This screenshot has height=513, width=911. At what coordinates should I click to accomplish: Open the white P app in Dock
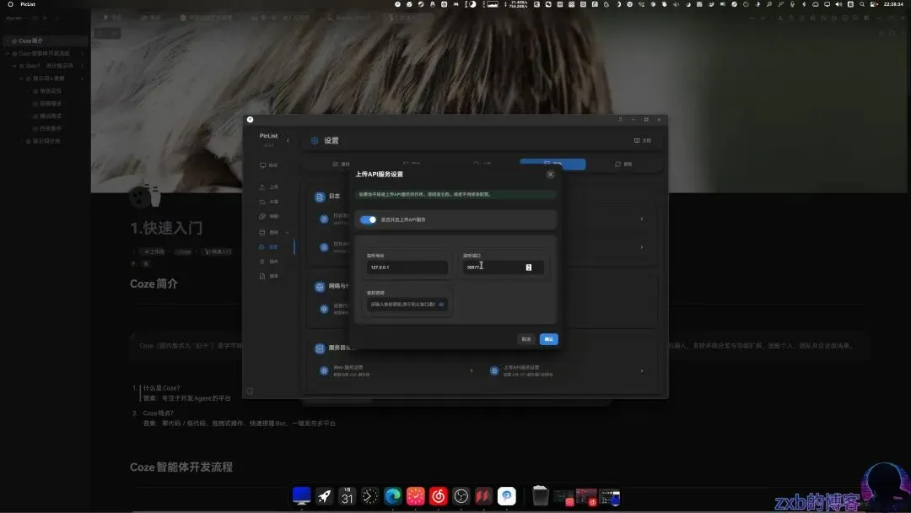coord(507,496)
